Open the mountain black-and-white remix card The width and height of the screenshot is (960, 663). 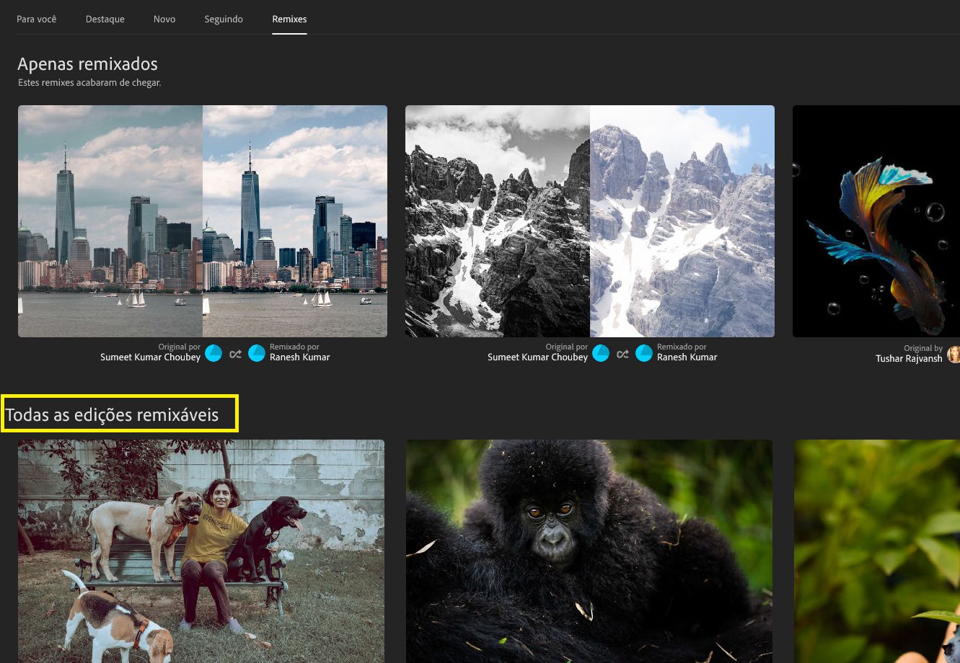(590, 221)
